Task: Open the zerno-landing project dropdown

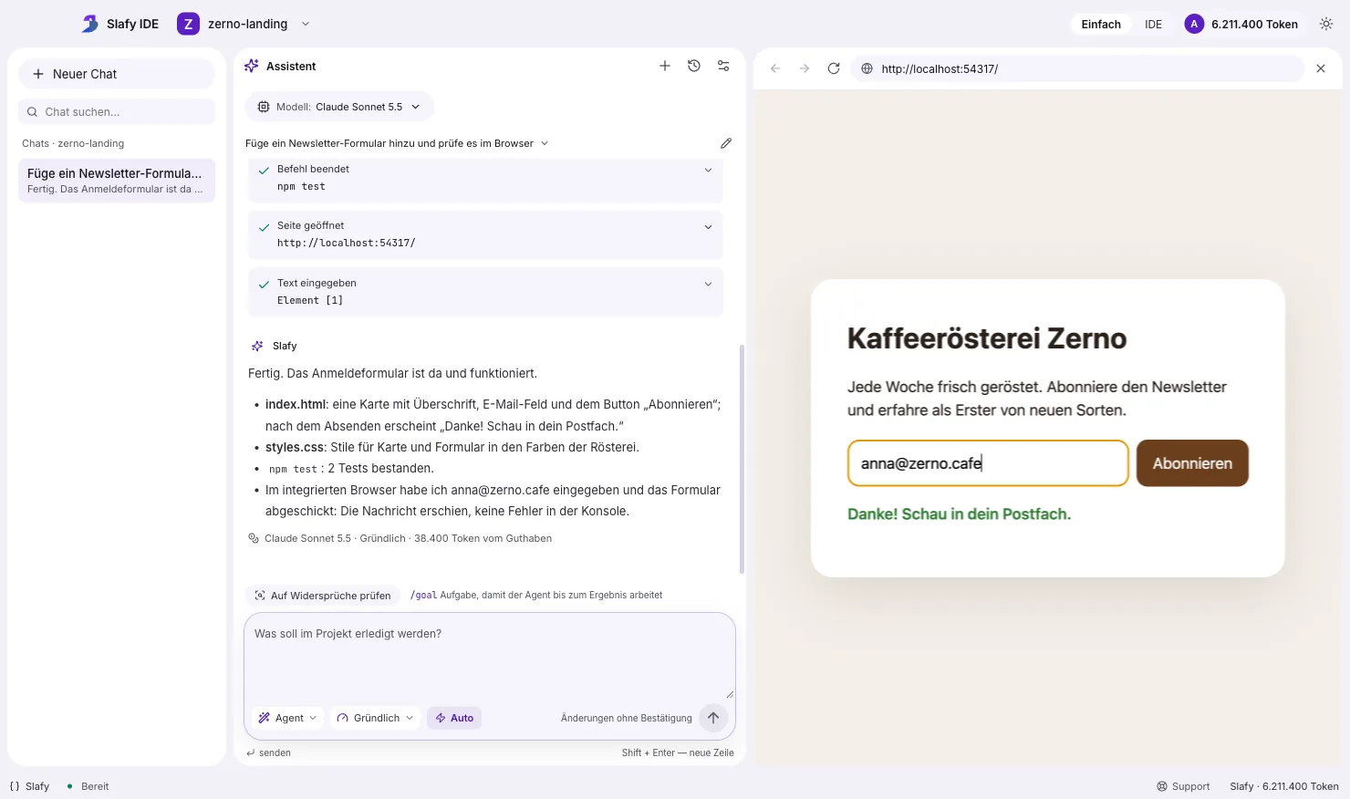Action: pyautogui.click(x=244, y=24)
